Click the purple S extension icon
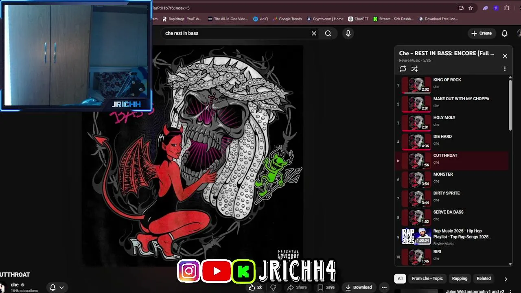Screen dimensions: 521x293 pos(496,8)
